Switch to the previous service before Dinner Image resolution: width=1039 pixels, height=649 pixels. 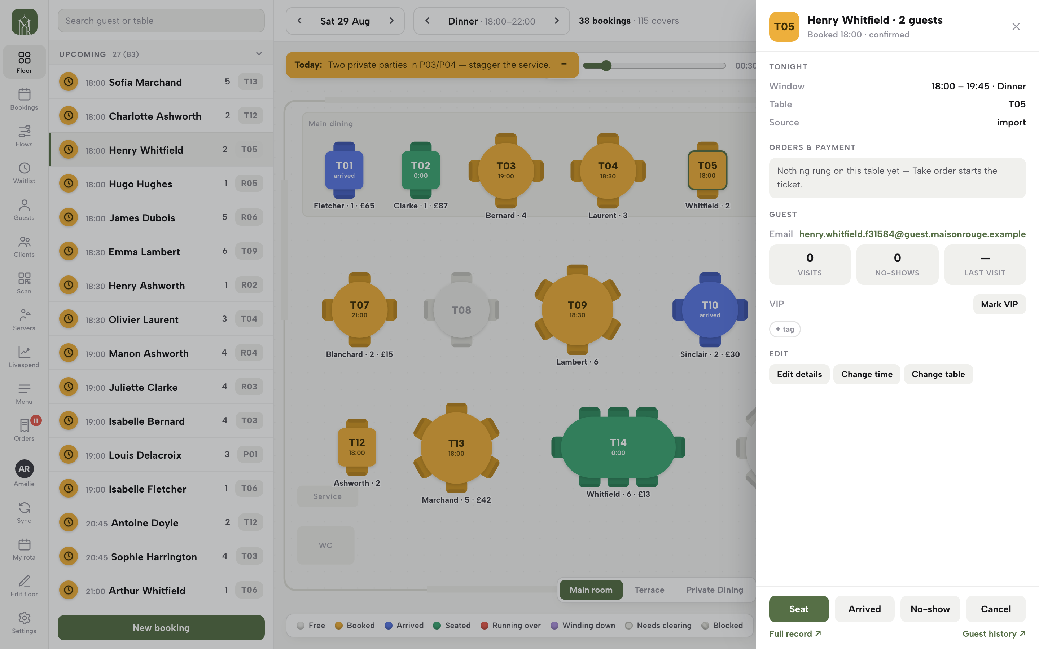[x=427, y=21]
